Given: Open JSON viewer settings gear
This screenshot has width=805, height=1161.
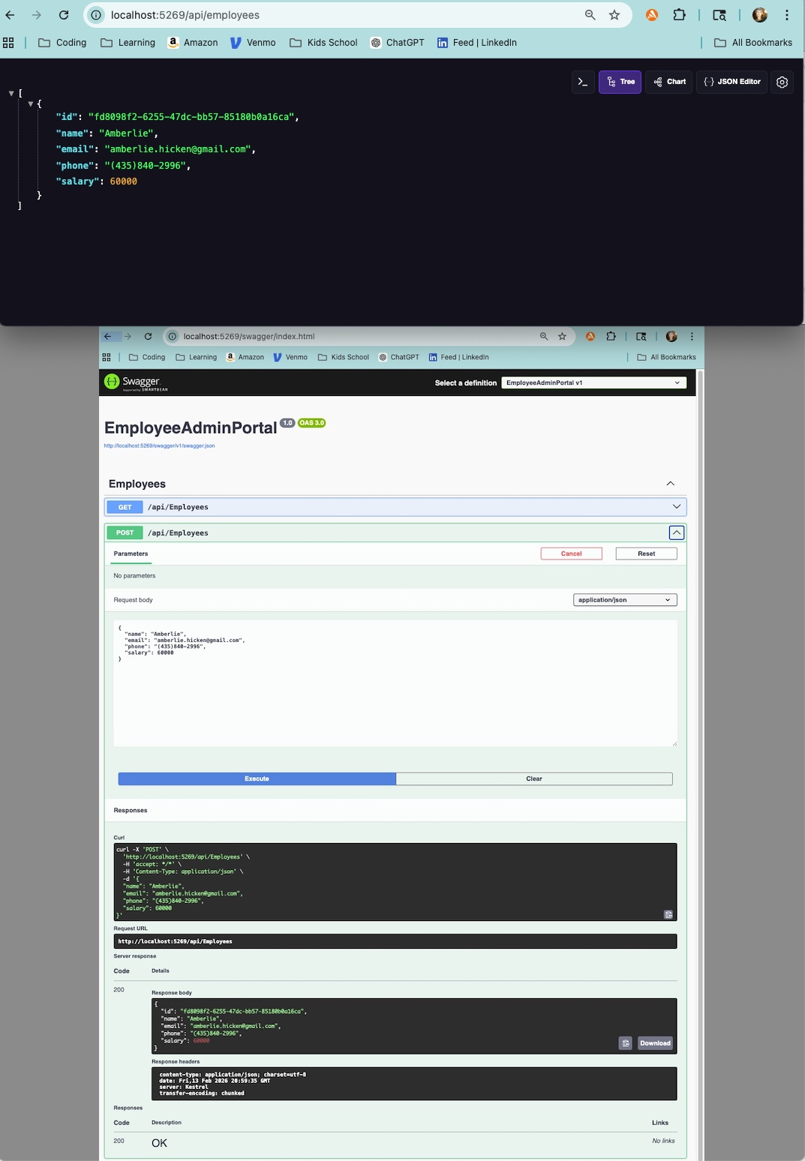Looking at the screenshot, I should click(x=782, y=82).
